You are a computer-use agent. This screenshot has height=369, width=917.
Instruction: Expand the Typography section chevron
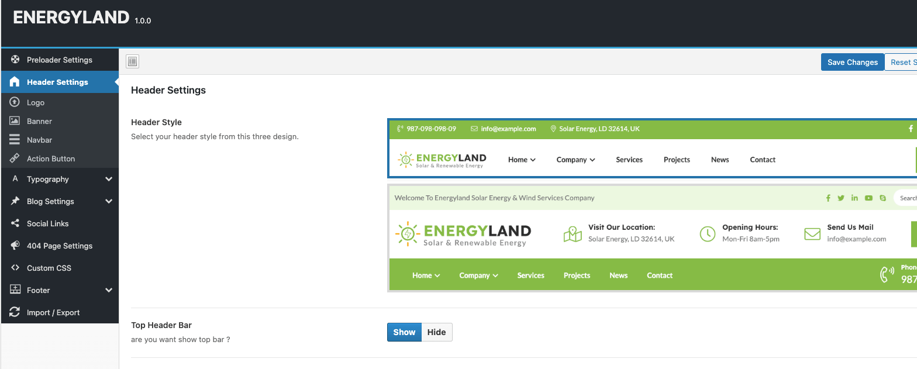tap(109, 180)
